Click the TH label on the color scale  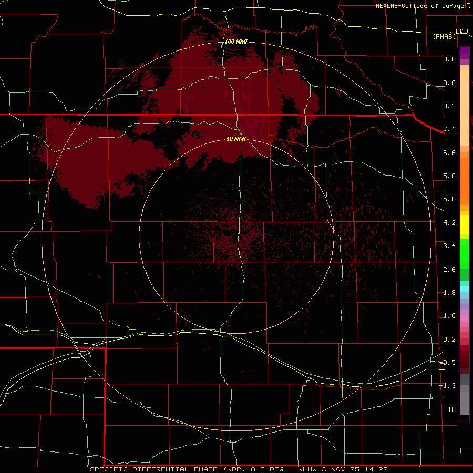[x=451, y=409]
